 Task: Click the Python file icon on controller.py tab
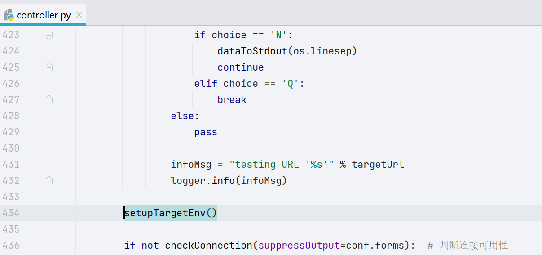9,15
